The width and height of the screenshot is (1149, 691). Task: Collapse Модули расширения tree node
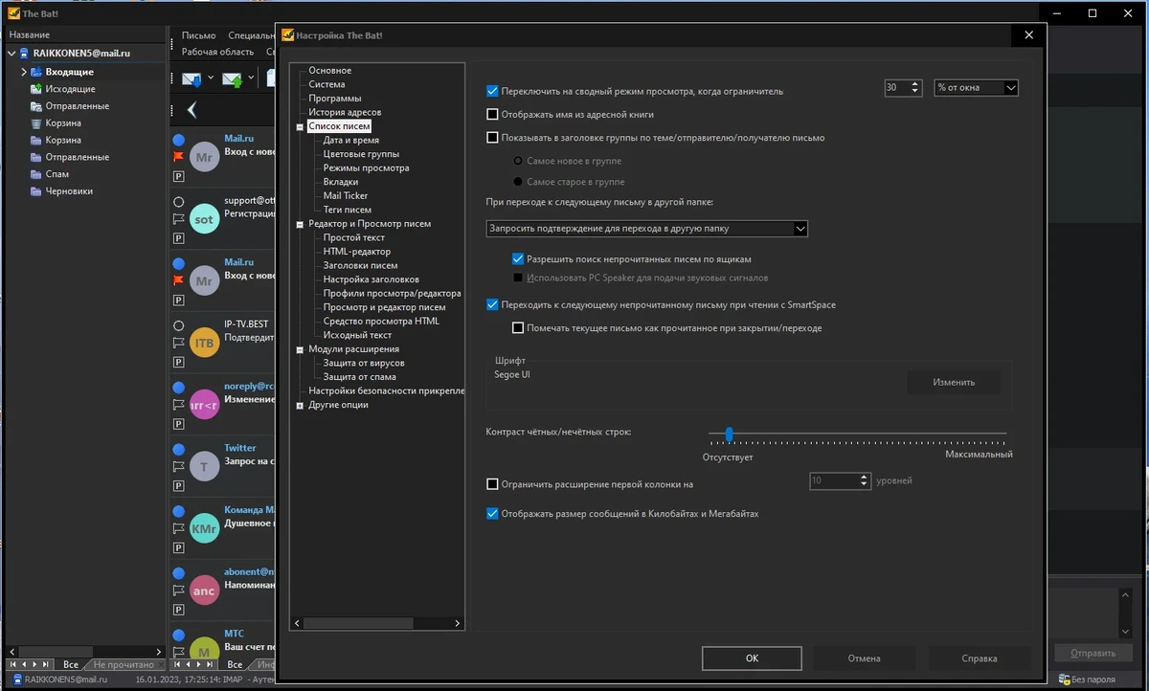[x=300, y=349]
